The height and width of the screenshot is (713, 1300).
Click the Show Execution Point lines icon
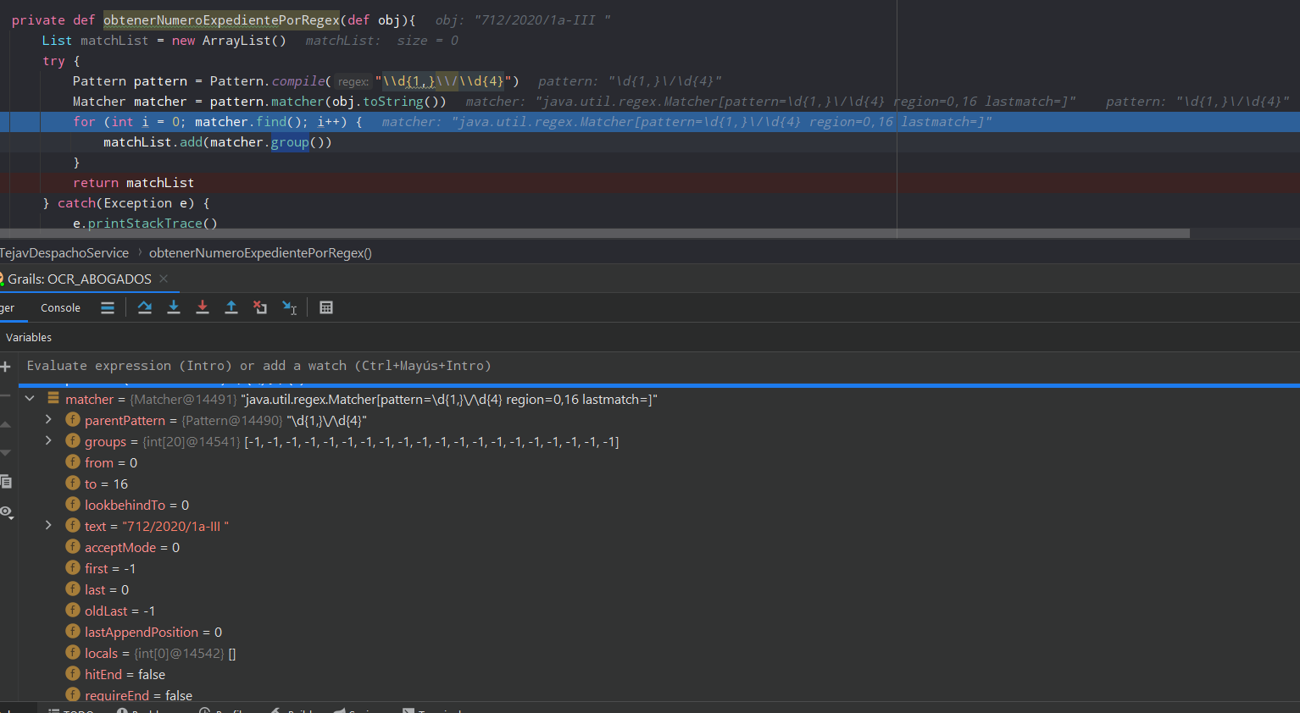[108, 307]
